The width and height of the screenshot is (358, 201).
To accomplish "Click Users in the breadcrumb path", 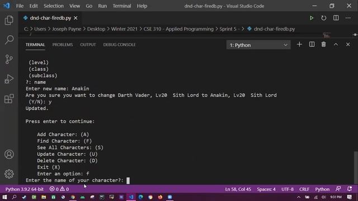I will (x=40, y=29).
